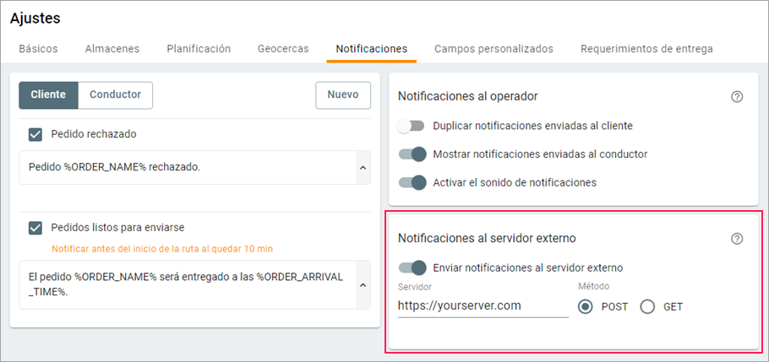Click the Servidor URL input field
Image resolution: width=769 pixels, height=362 pixels.
click(x=483, y=306)
